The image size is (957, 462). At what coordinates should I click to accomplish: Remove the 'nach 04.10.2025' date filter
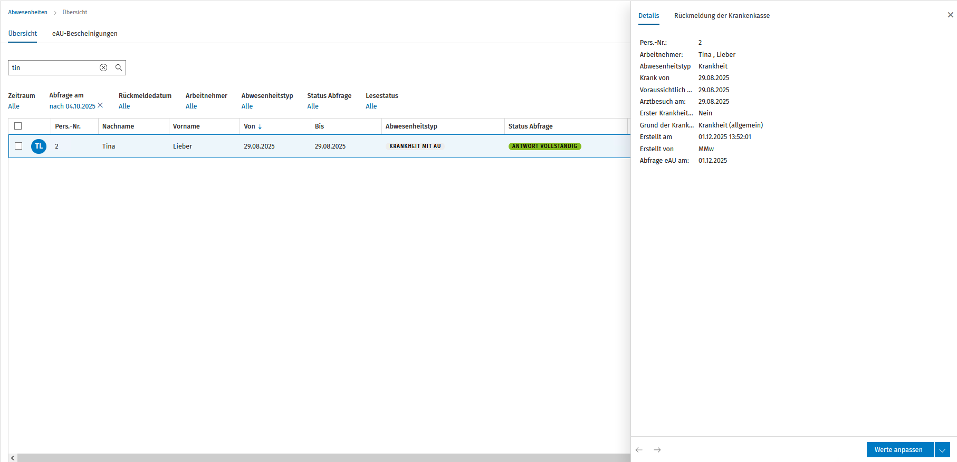[100, 105]
